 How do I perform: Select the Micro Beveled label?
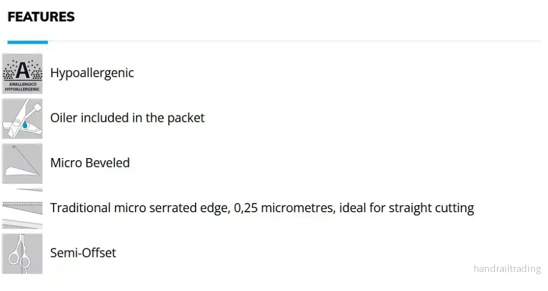click(x=90, y=163)
